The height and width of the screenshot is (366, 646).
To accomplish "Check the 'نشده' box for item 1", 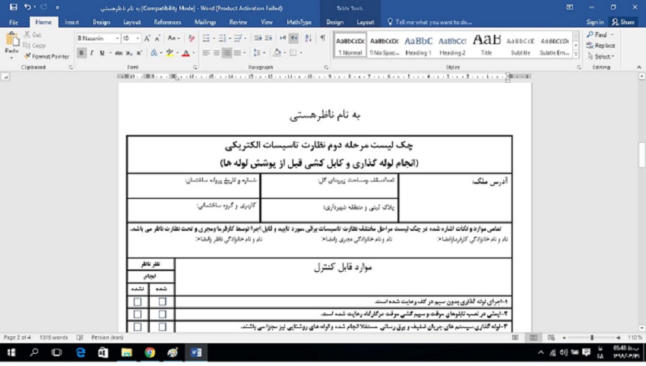I will tap(138, 301).
